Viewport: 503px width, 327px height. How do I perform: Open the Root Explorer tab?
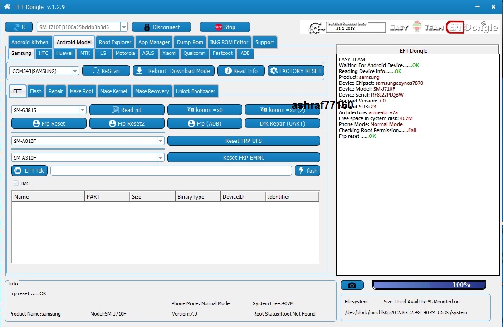(115, 42)
